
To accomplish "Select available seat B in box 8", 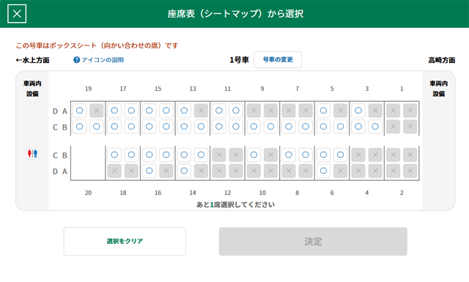I will point(306,155).
